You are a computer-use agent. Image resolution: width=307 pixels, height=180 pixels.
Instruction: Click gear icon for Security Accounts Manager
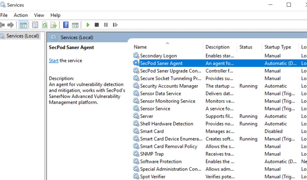[x=136, y=86]
